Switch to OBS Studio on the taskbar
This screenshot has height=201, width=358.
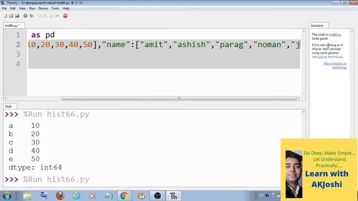point(157,196)
